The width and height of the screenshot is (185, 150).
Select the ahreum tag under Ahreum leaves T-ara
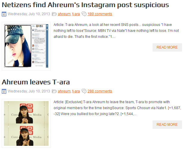point(64,91)
